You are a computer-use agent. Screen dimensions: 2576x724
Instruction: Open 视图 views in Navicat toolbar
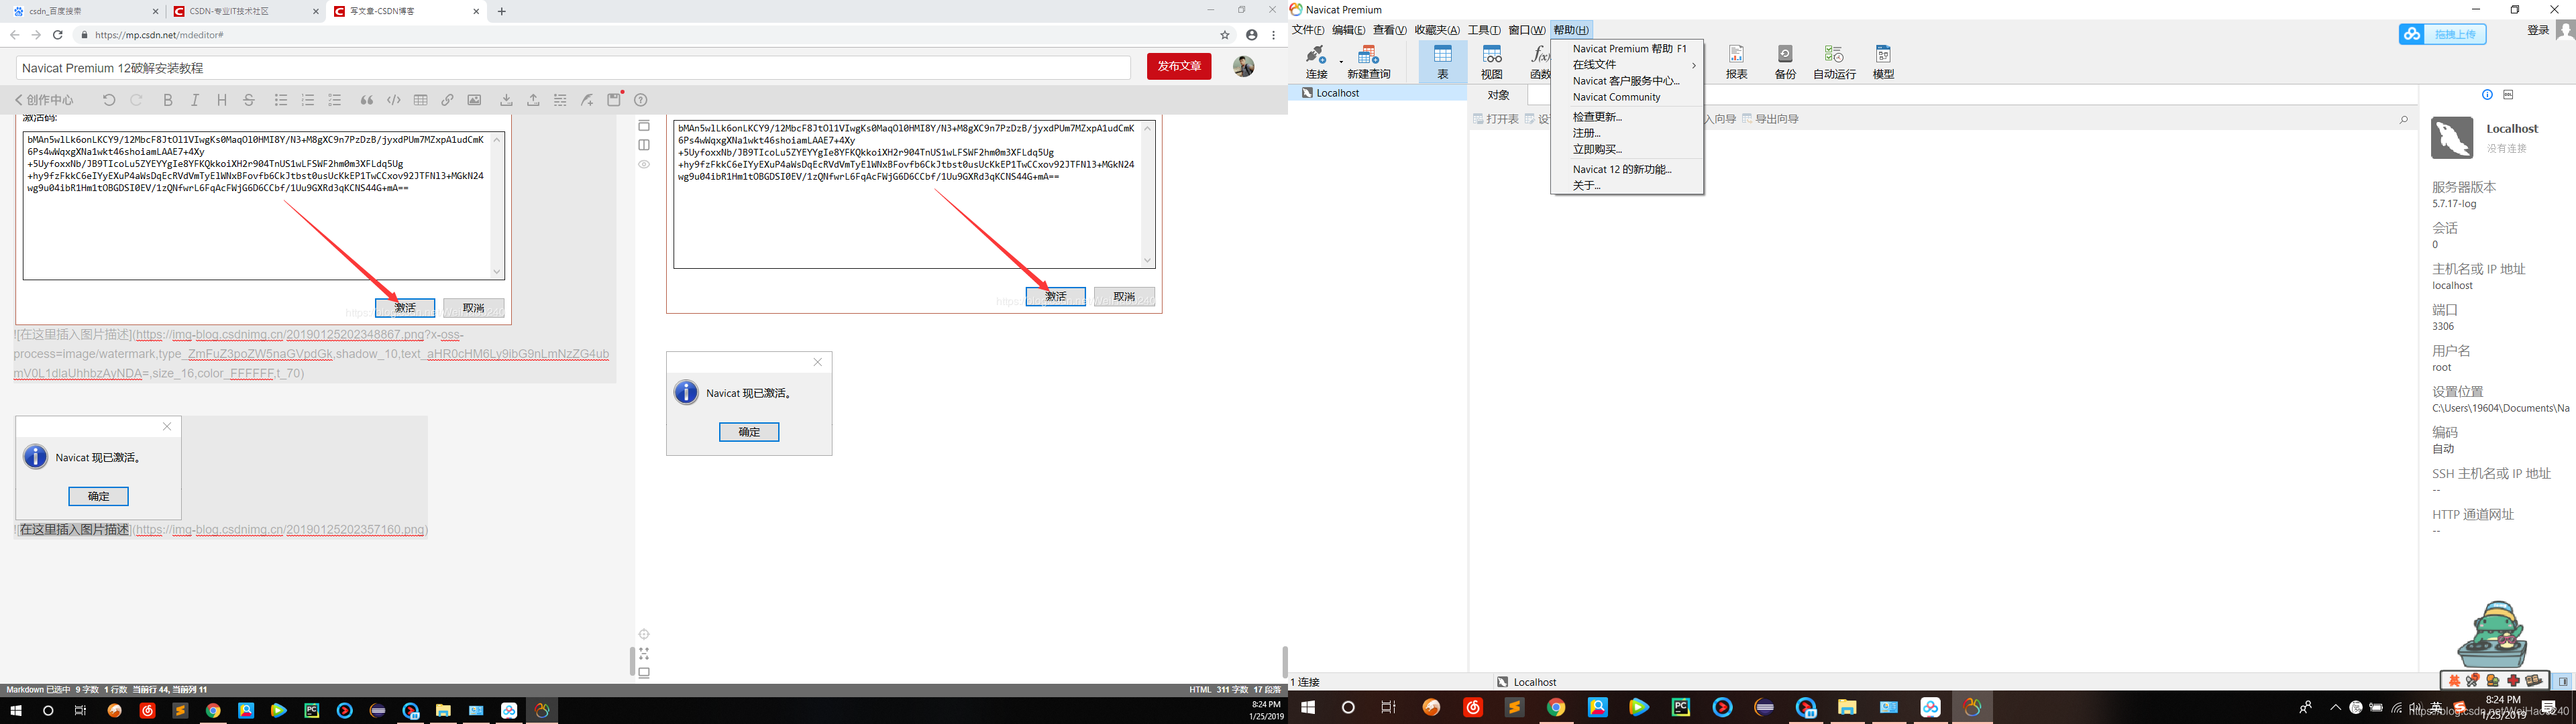1491,61
